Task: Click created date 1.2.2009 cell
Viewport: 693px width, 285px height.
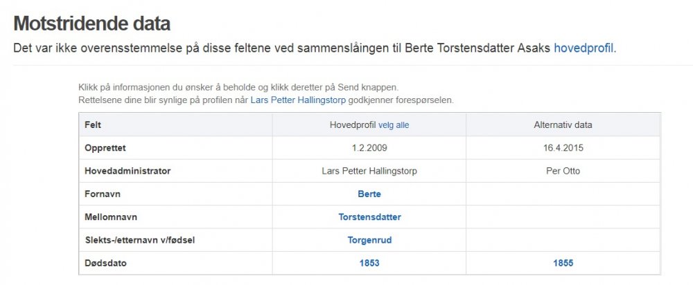Action: (369, 148)
